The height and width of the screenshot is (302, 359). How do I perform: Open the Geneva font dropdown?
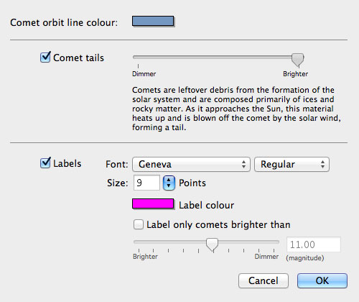(x=191, y=165)
